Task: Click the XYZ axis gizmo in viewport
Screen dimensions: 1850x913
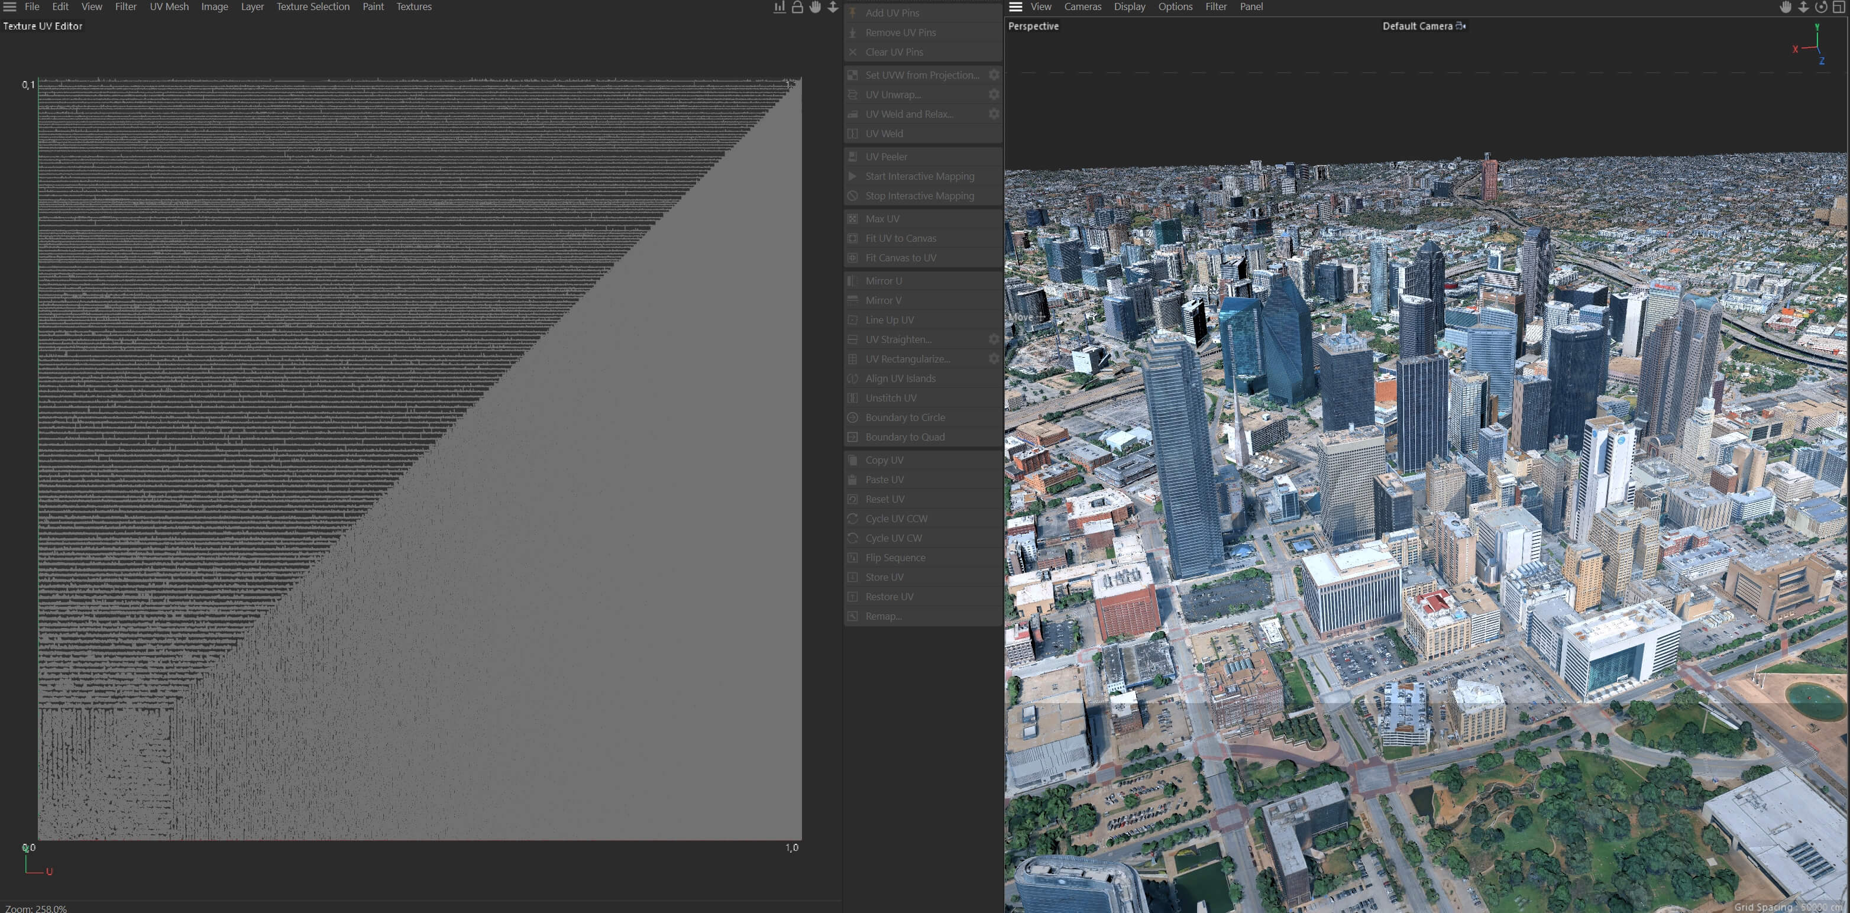Action: coord(1810,44)
